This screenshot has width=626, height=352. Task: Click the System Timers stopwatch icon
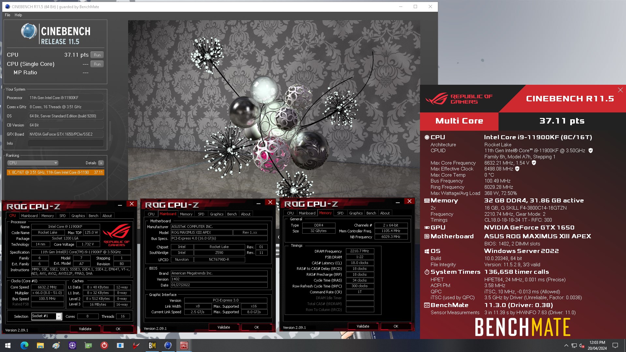click(x=426, y=272)
